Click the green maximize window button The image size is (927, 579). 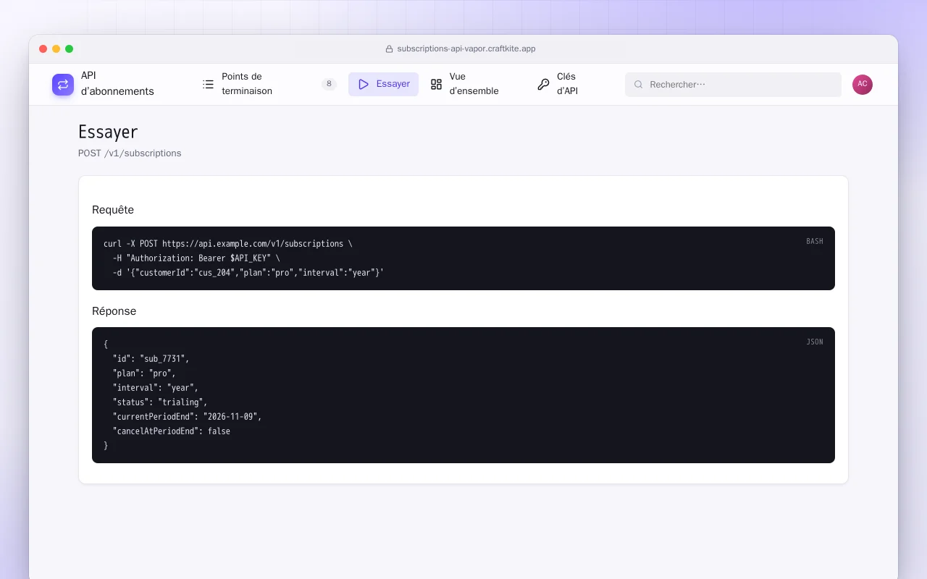coord(70,49)
